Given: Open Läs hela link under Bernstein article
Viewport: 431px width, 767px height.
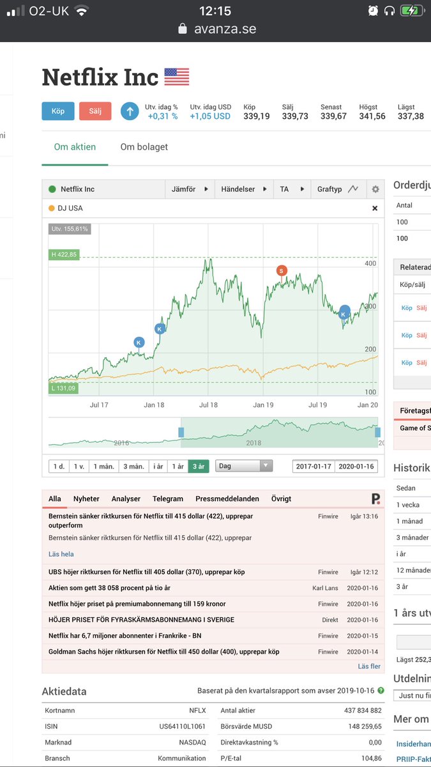Looking at the screenshot, I should pyautogui.click(x=61, y=554).
